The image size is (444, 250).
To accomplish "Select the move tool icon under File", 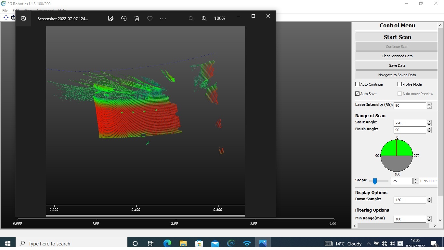I will click(6, 18).
